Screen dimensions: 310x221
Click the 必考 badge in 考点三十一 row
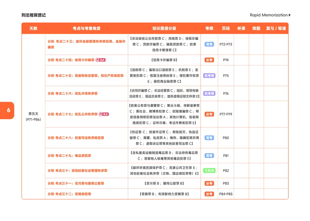click(x=209, y=183)
